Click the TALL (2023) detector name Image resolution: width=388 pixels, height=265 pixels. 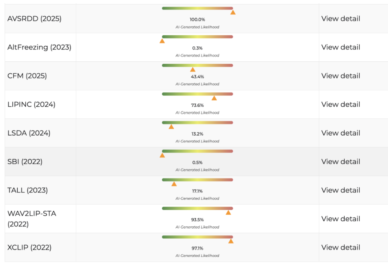27,190
